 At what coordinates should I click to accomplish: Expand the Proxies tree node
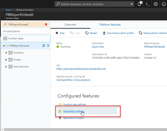coord(6,60)
